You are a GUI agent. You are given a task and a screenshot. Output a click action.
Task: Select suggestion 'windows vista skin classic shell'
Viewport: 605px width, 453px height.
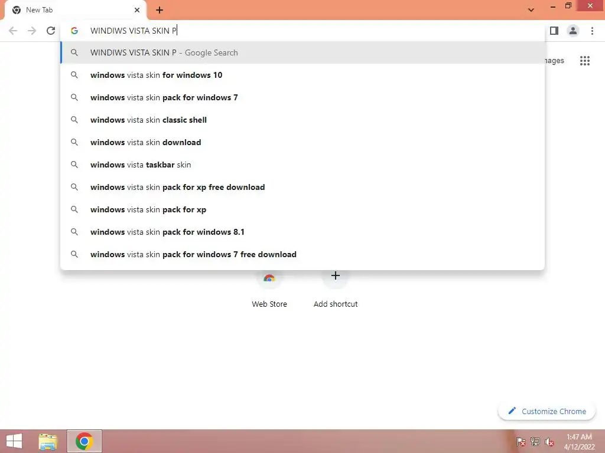tap(303, 120)
